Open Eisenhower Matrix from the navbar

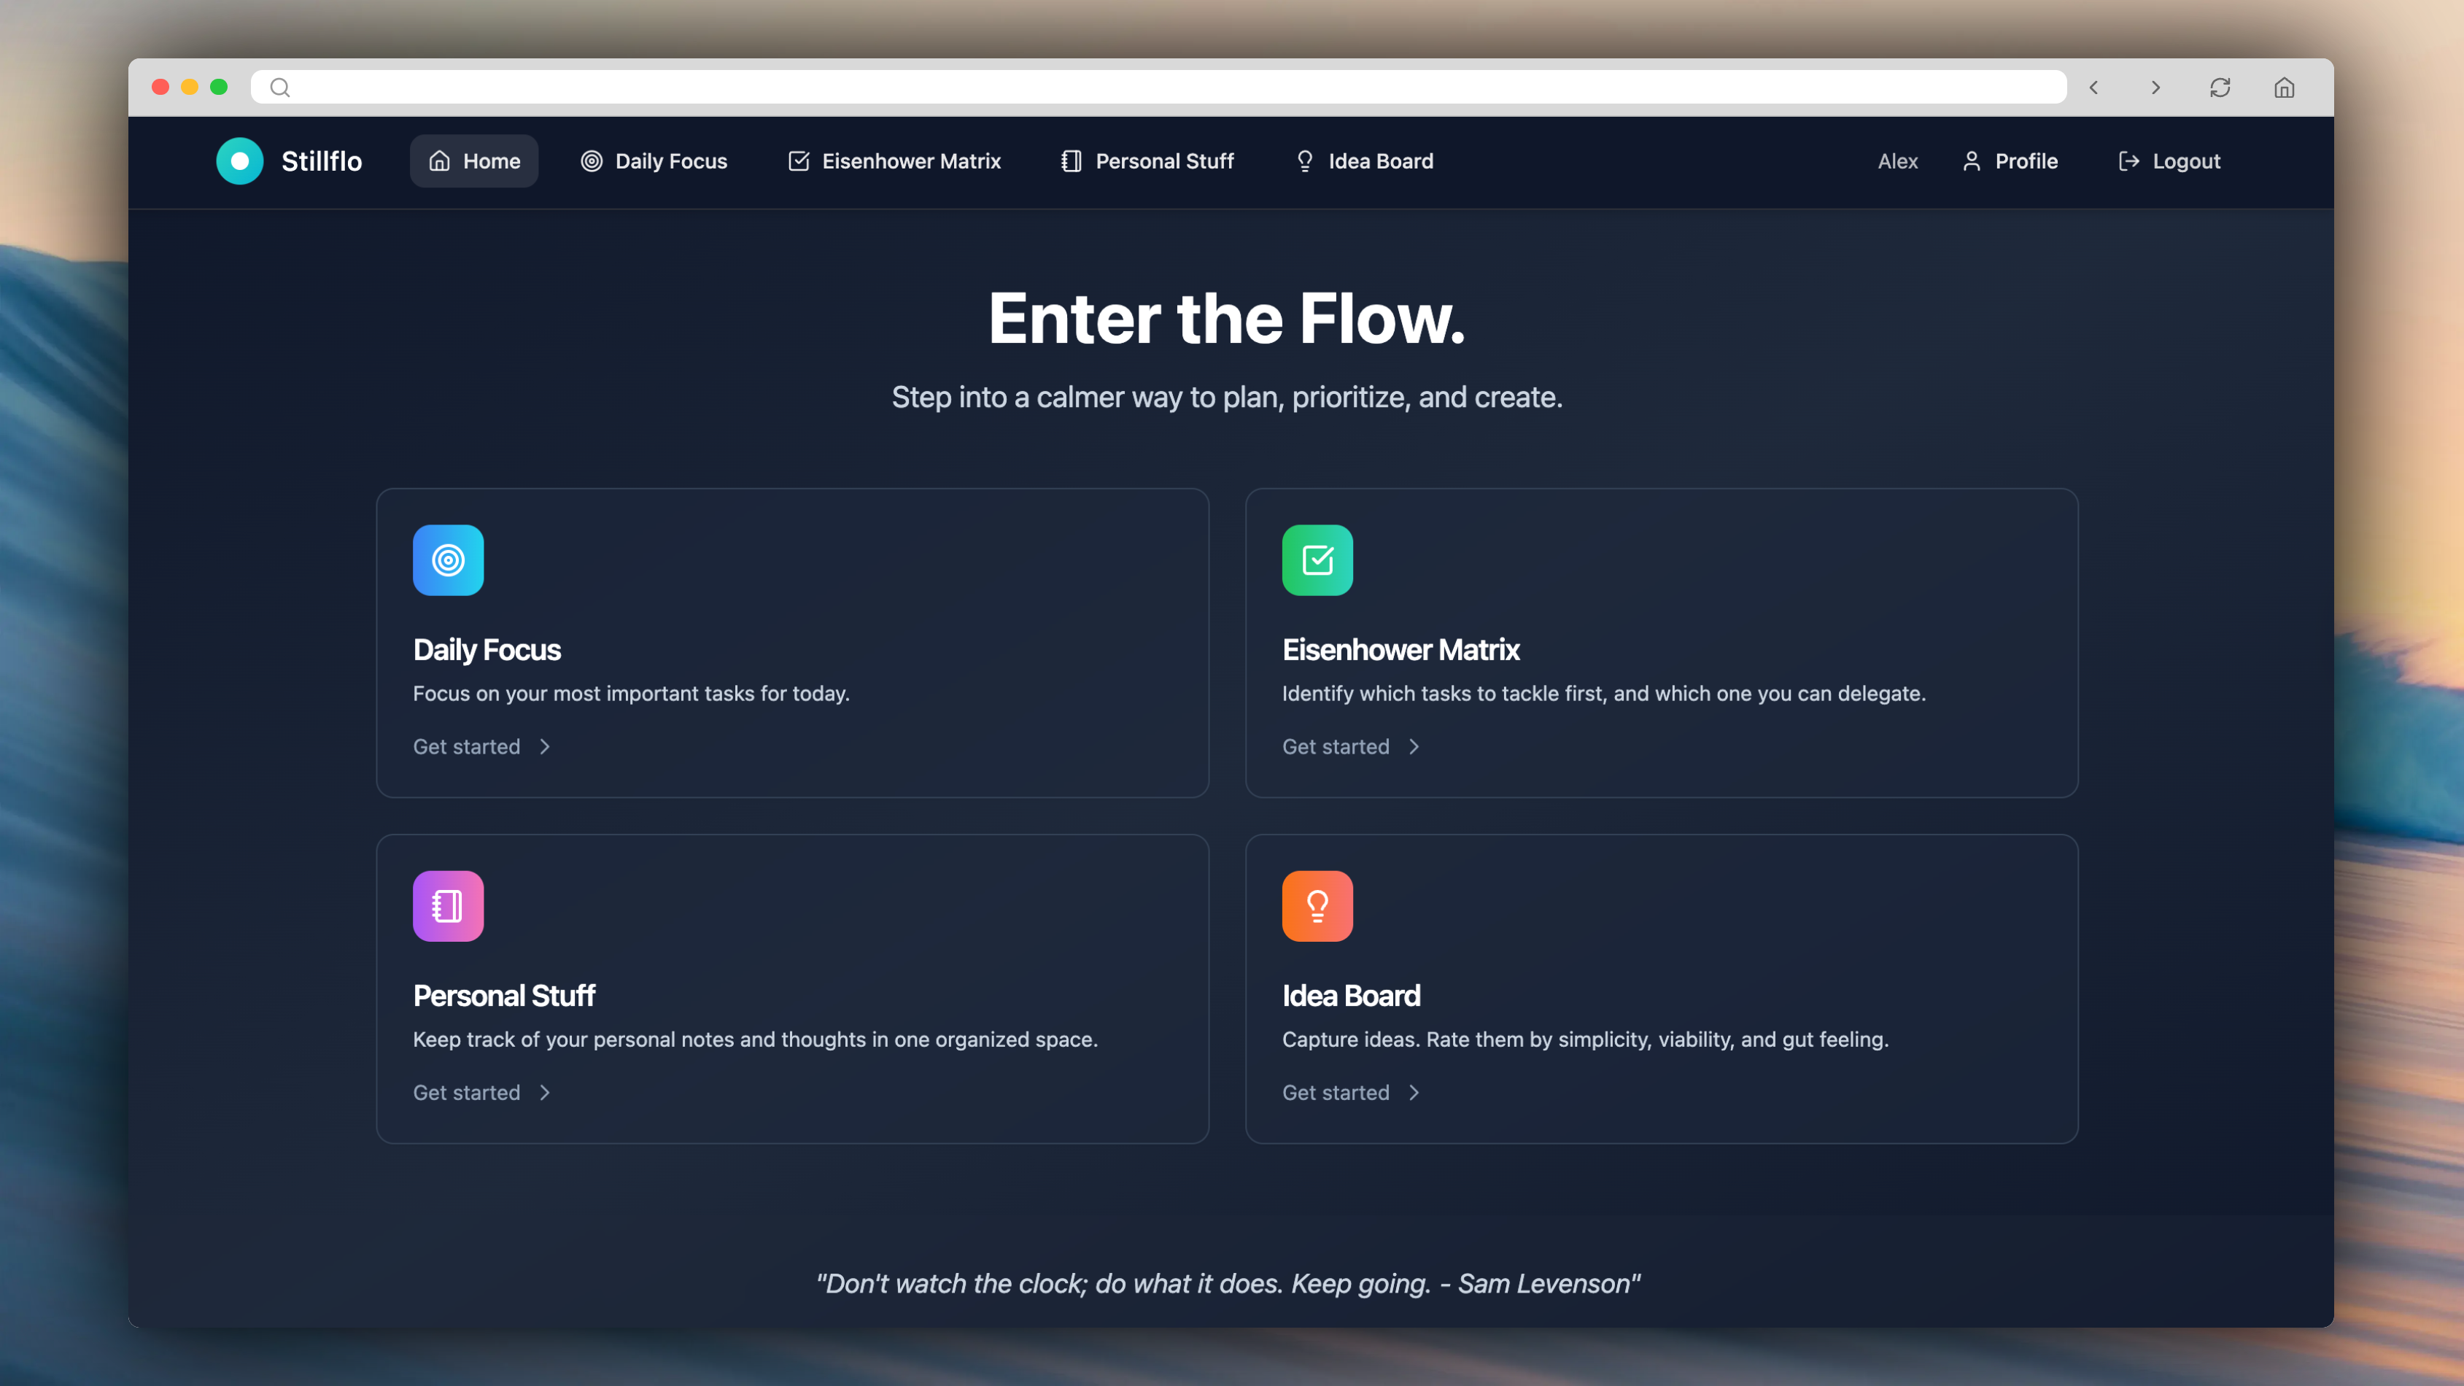[894, 160]
